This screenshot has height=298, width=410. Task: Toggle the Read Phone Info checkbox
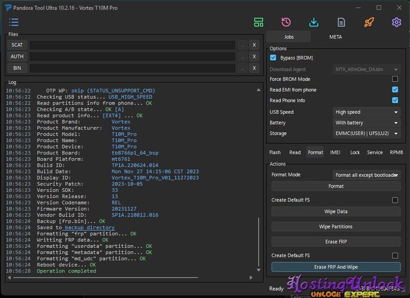coord(395,100)
